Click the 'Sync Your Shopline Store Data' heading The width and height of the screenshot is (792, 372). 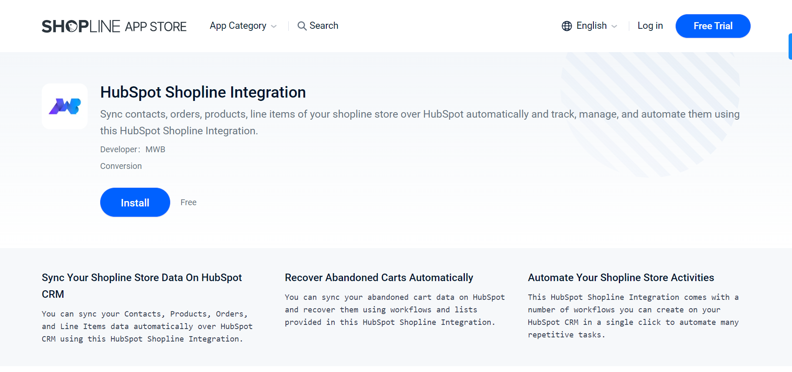pyautogui.click(x=142, y=286)
